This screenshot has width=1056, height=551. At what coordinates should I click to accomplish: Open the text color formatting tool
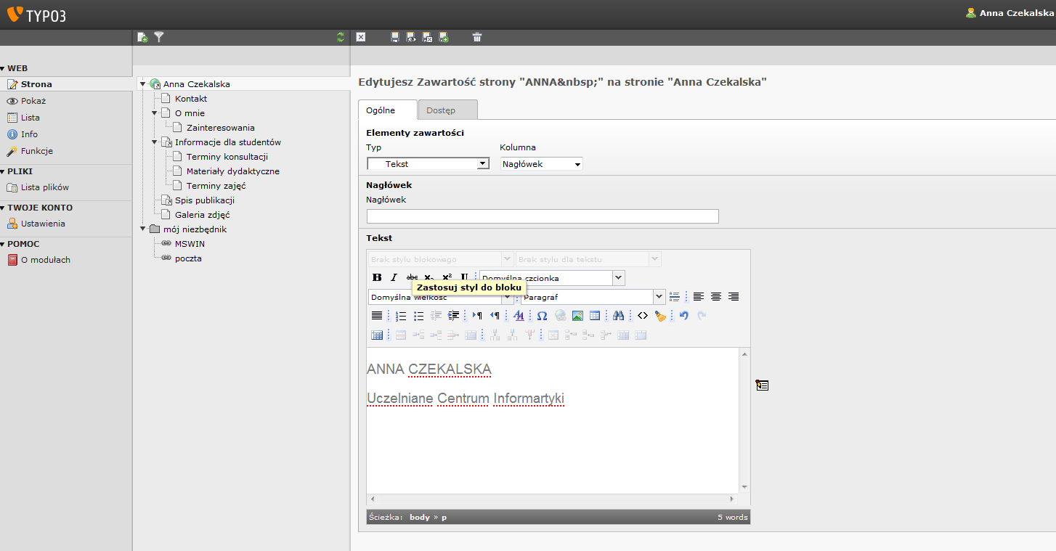point(519,315)
